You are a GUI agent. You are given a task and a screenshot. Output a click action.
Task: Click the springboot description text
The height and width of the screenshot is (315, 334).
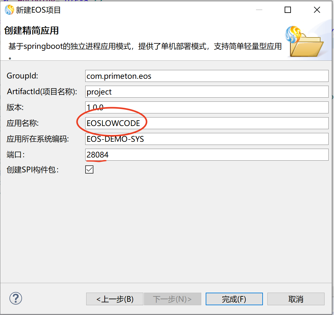coord(145,47)
